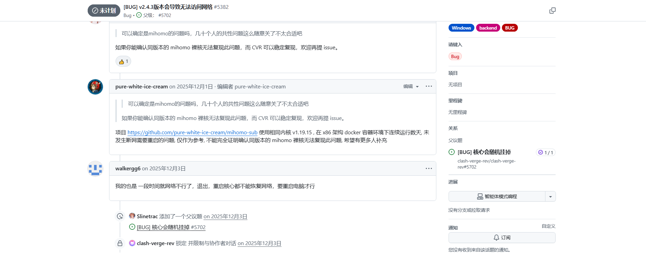Image resolution: width=646 pixels, height=258 pixels.
Task: Subscribe to notifications with 订阅 button
Action: [x=502, y=238]
